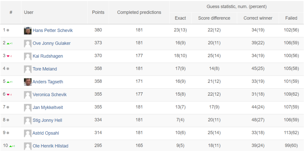Click Tore Meland's default avatar icon
The image size is (304, 151).
(x=28, y=69)
